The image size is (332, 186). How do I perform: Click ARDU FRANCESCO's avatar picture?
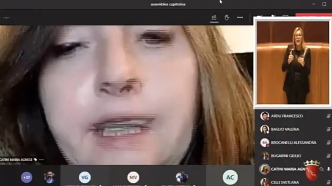pos(265,116)
